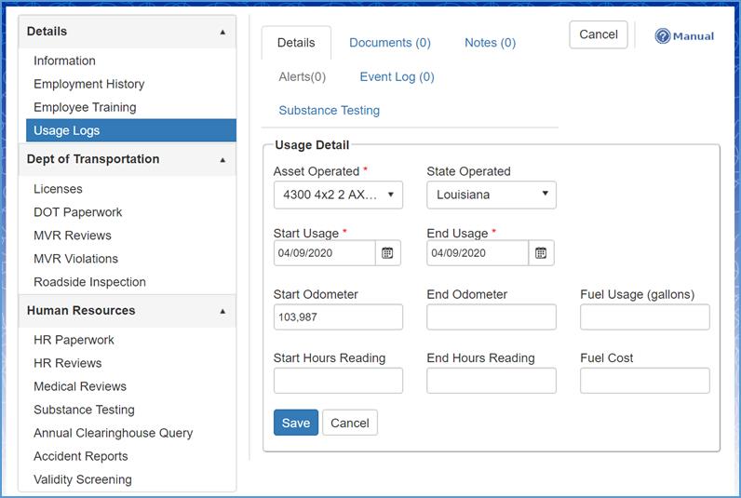
Task: Click the blue Save button
Action: [x=295, y=423]
